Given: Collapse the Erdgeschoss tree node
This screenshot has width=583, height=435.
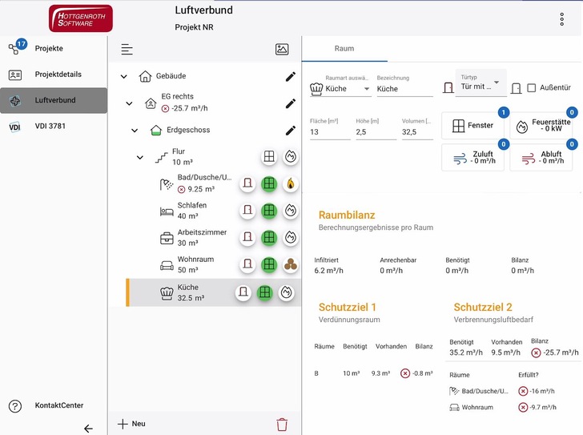Looking at the screenshot, I should click(x=135, y=131).
